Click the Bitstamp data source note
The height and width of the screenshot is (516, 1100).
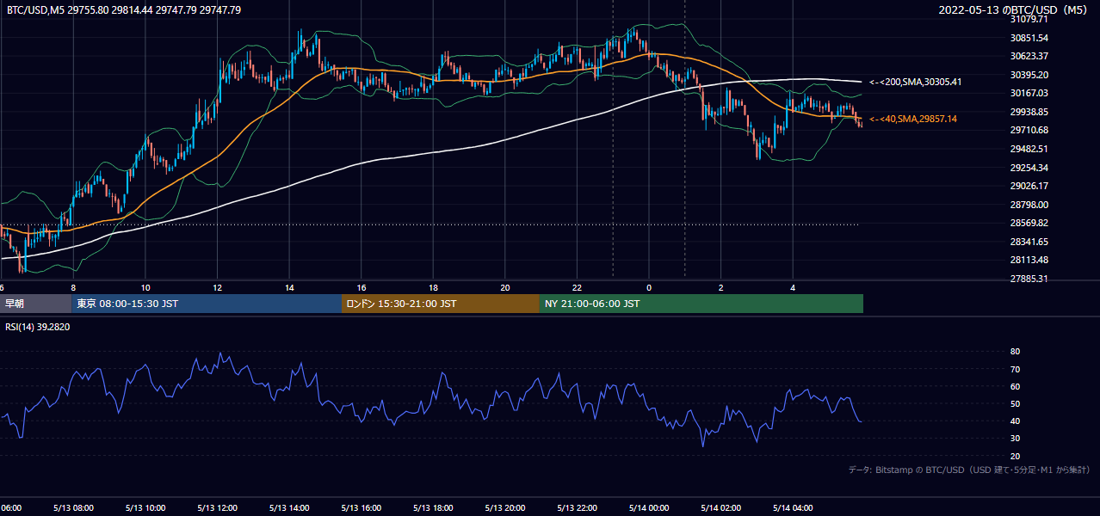(x=969, y=470)
